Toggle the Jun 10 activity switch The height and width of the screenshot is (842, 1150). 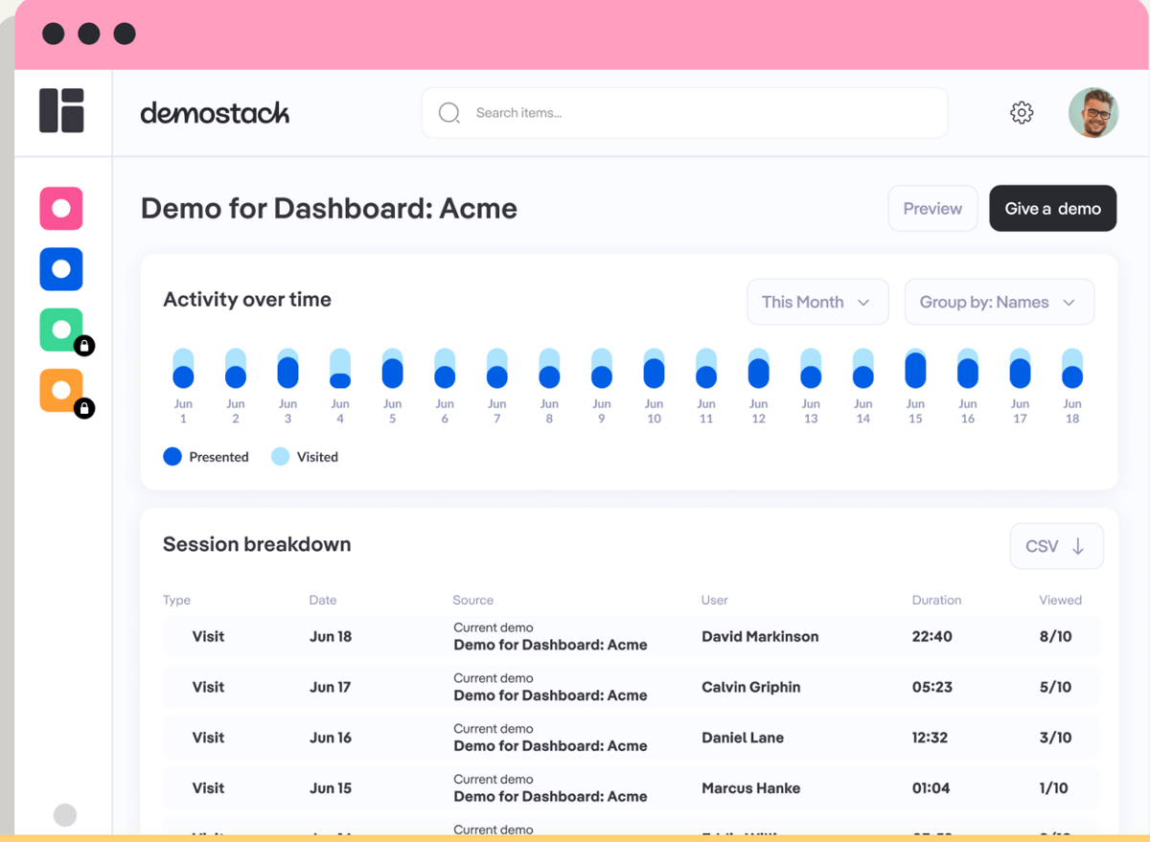[x=654, y=367]
